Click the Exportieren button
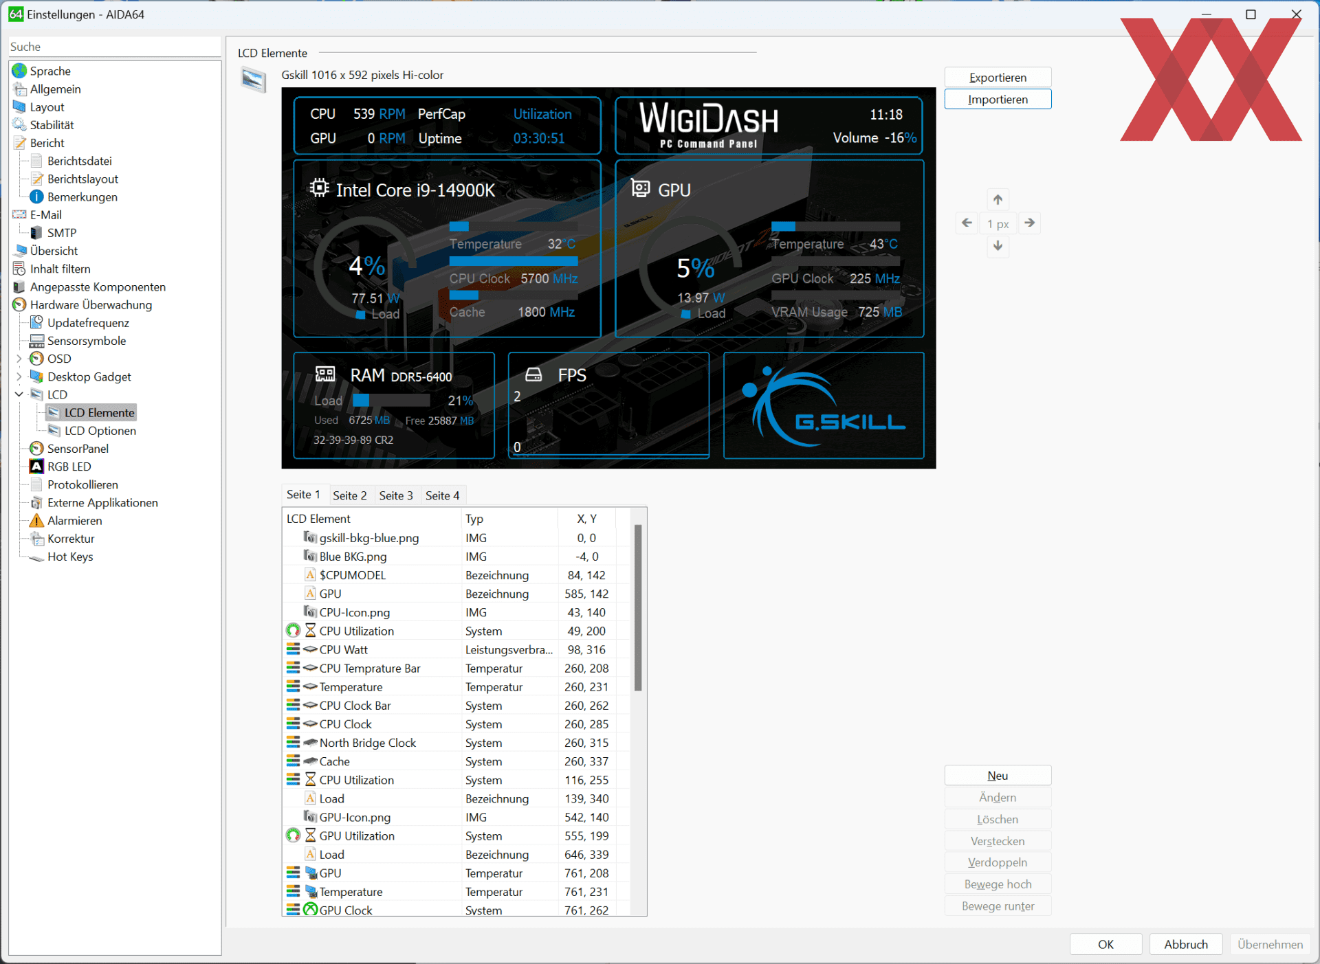Viewport: 1320px width, 964px height. (x=998, y=78)
